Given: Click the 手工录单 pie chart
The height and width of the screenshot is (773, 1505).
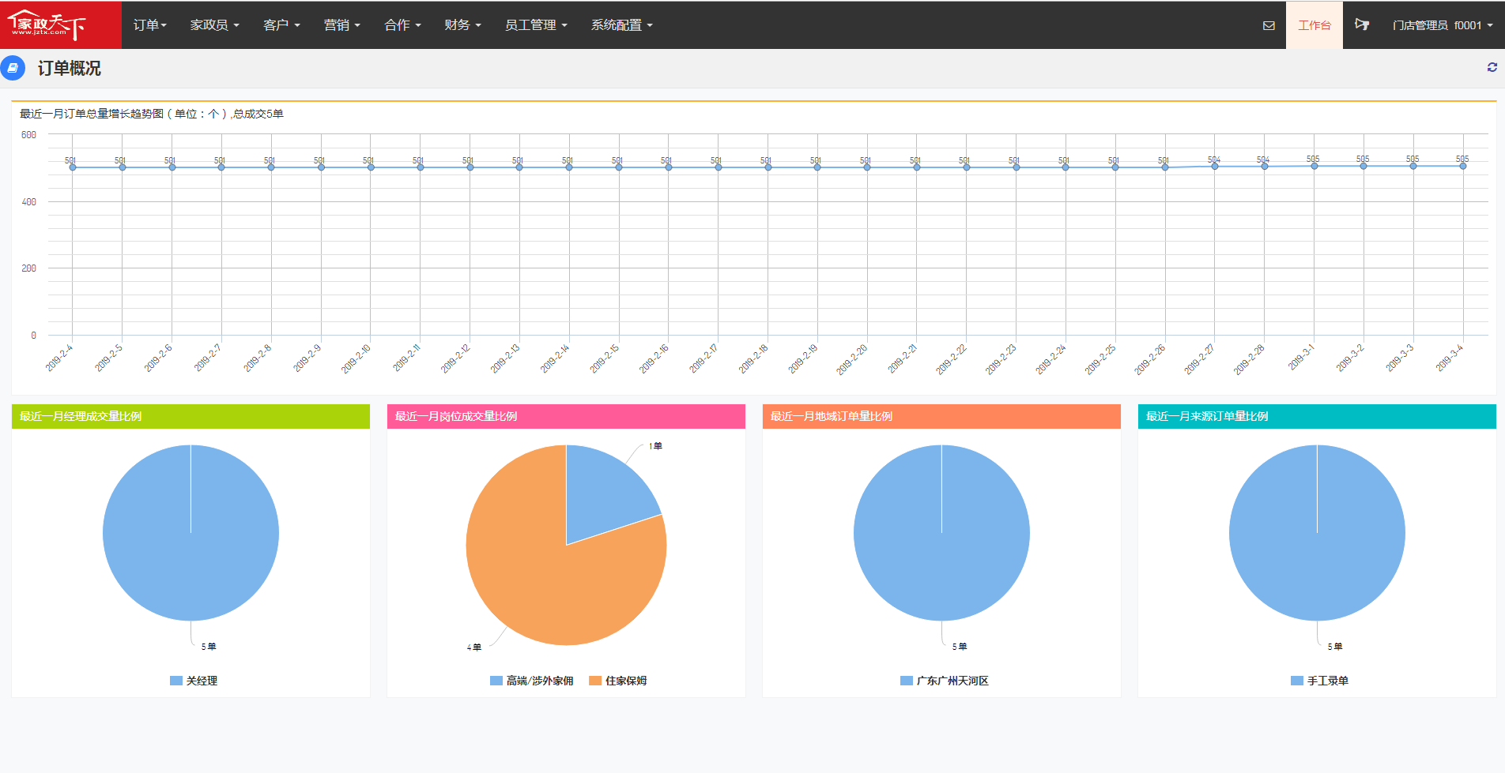Looking at the screenshot, I should (x=1317, y=533).
